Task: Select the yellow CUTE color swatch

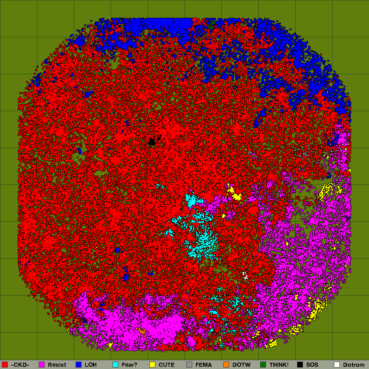Action: tap(152, 365)
